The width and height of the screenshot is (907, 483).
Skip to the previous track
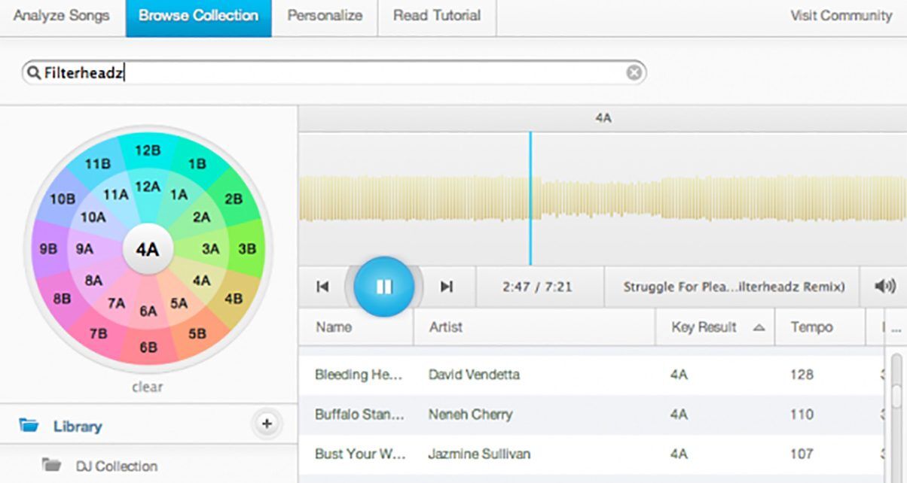tap(322, 287)
